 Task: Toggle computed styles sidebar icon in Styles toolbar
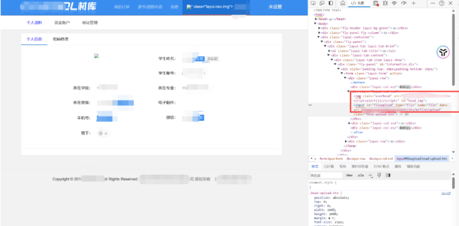point(388,175)
